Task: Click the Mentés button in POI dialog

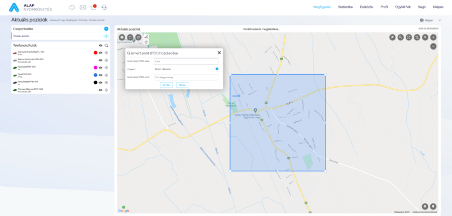Action: click(166, 85)
